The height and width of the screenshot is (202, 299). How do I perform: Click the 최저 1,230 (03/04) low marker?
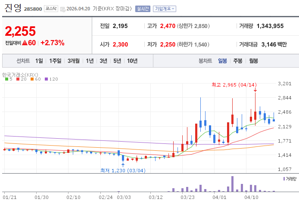pyautogui.click(x=123, y=171)
